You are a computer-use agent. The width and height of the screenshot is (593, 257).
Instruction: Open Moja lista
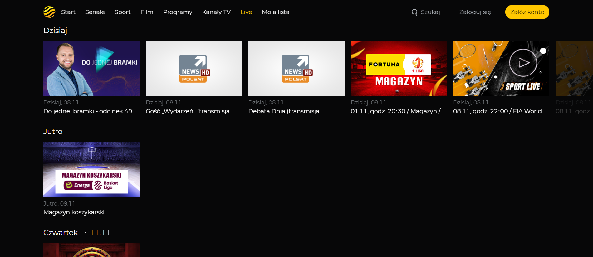276,12
